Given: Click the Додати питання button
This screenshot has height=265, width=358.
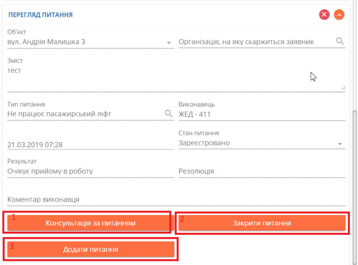Looking at the screenshot, I should (x=91, y=249).
